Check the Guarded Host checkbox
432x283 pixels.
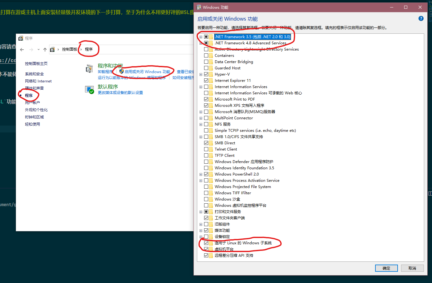206,68
